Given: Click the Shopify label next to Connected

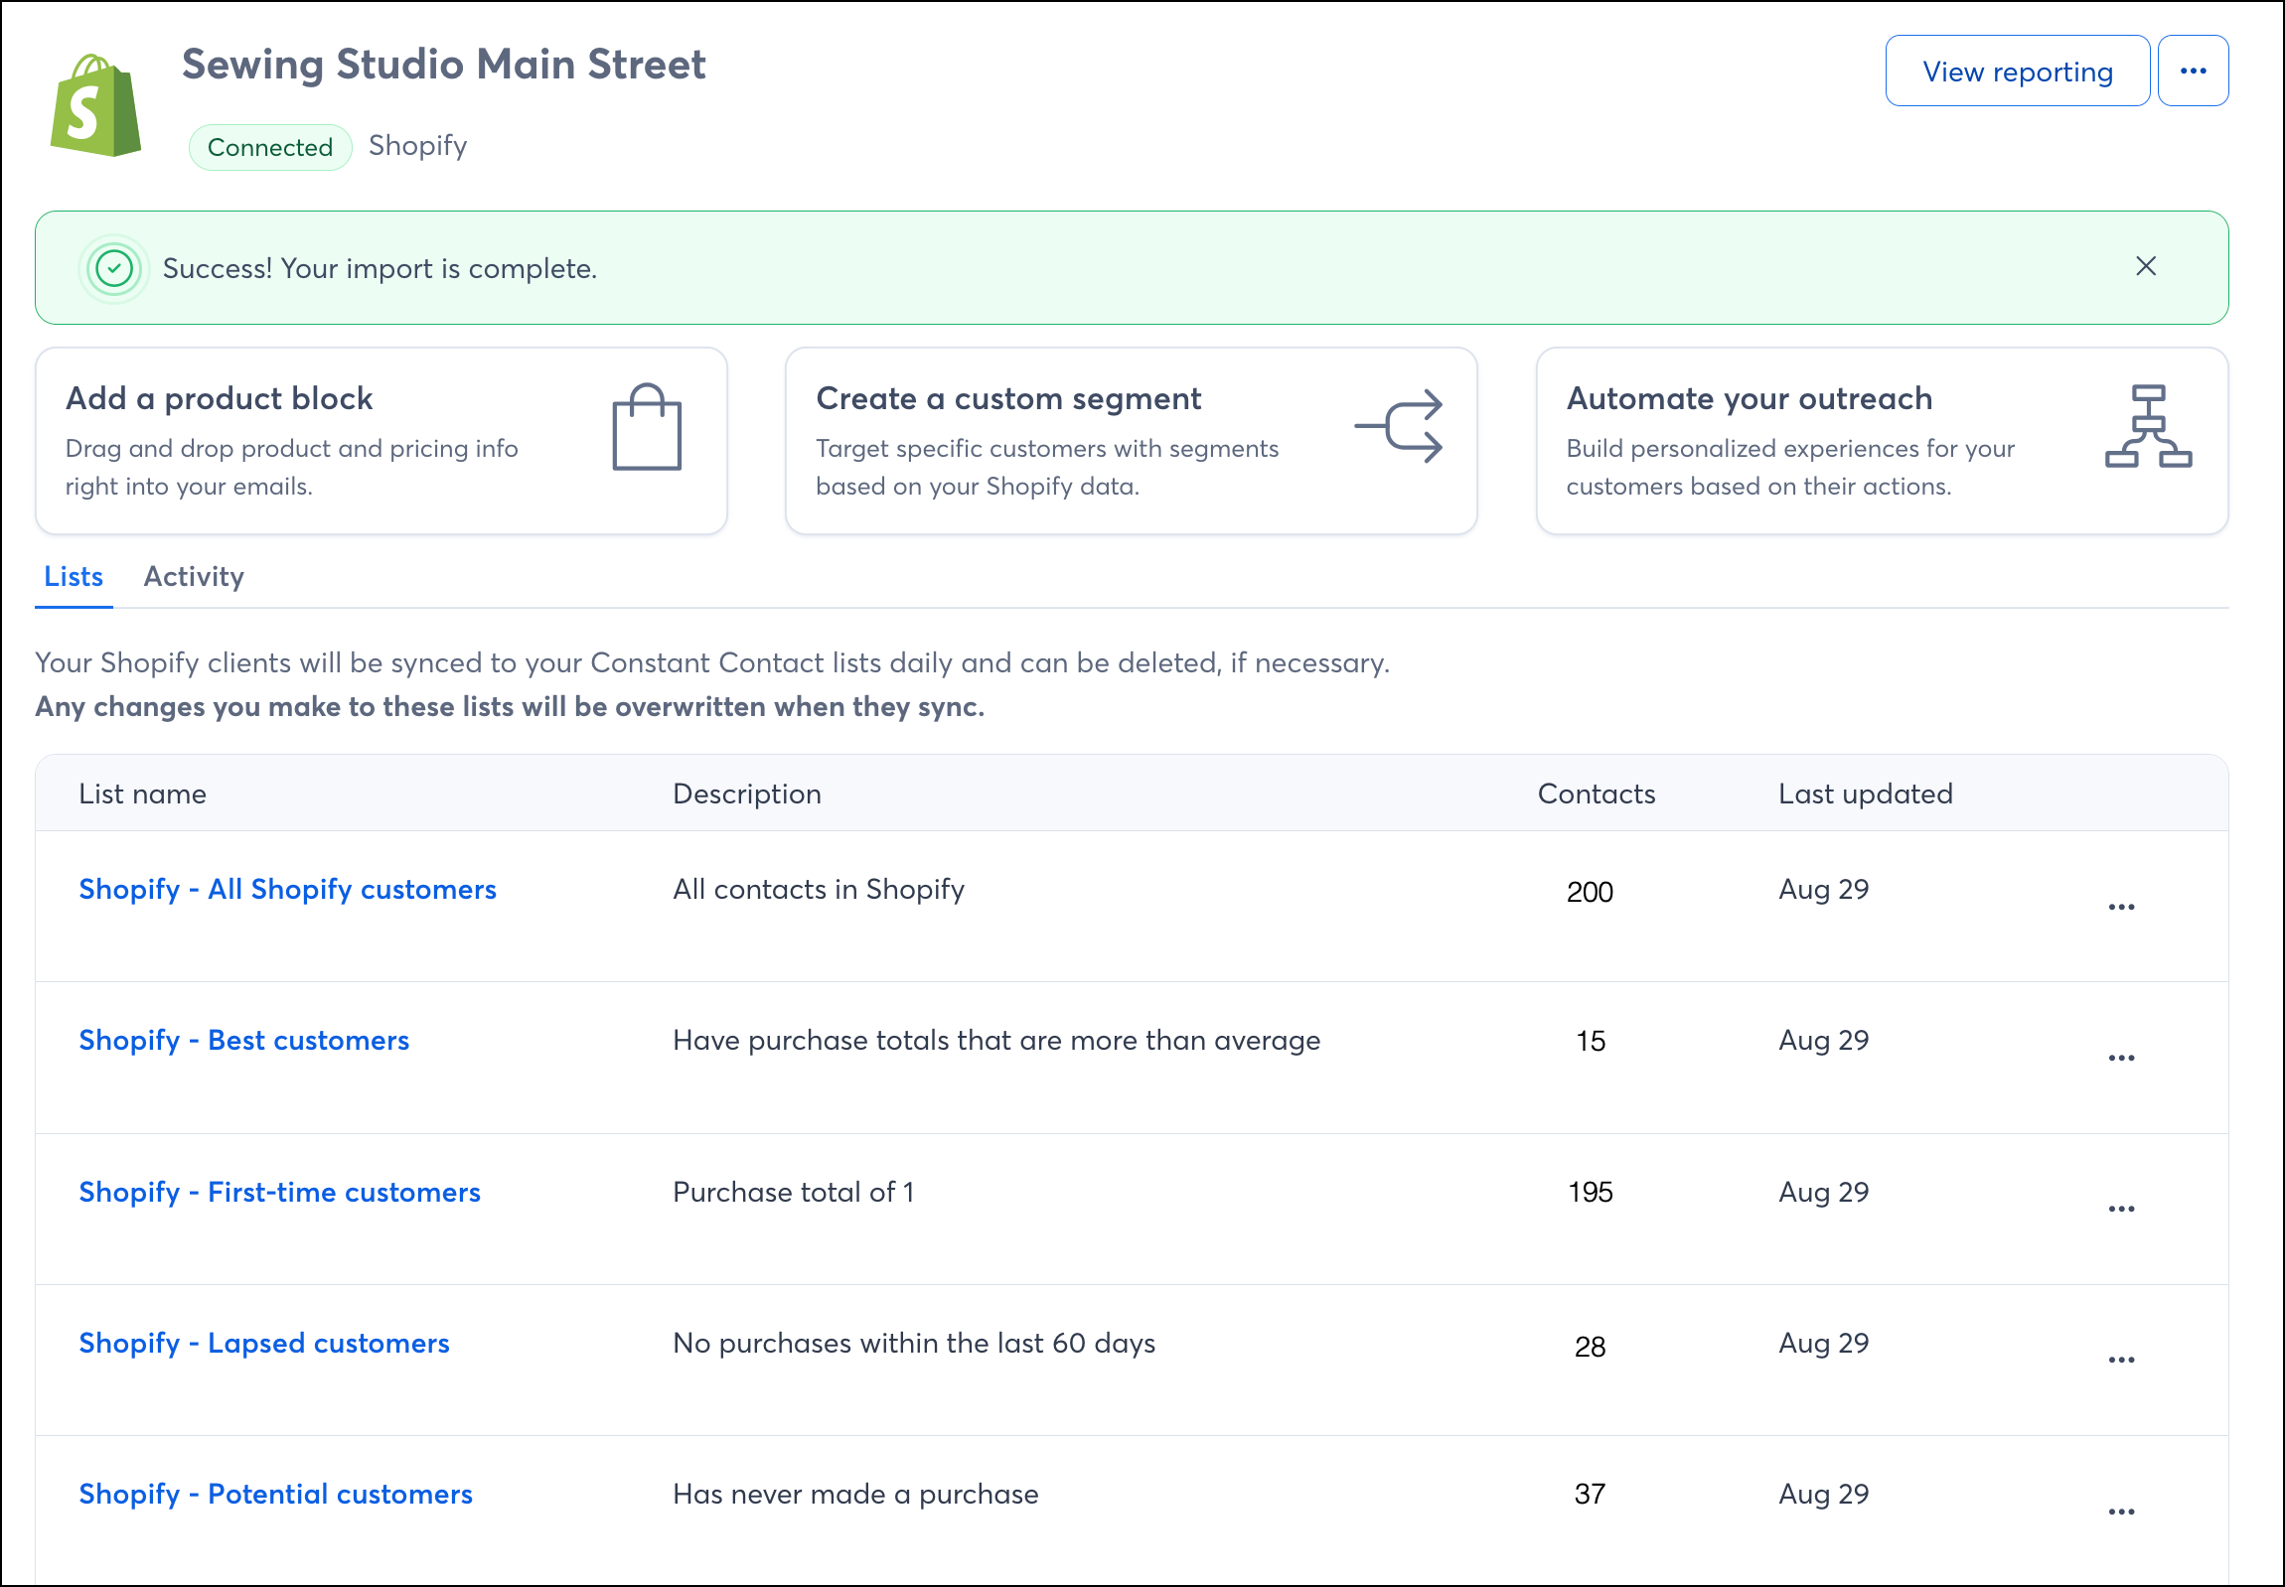Looking at the screenshot, I should point(418,146).
